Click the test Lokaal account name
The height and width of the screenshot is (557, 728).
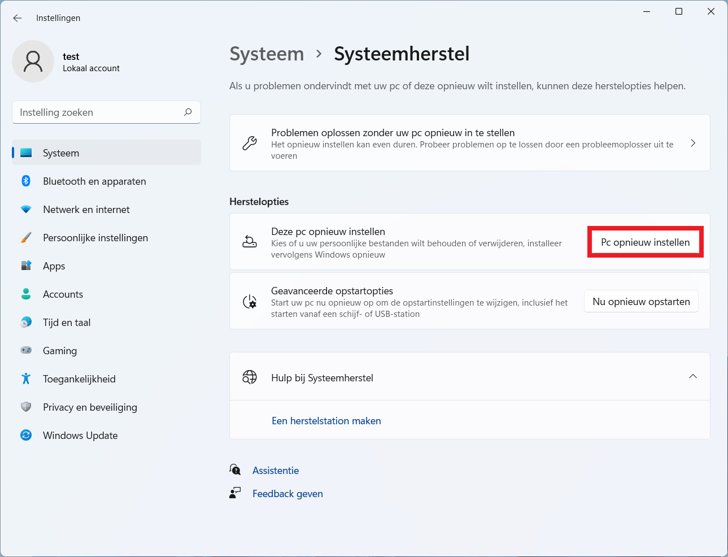pyautogui.click(x=91, y=62)
